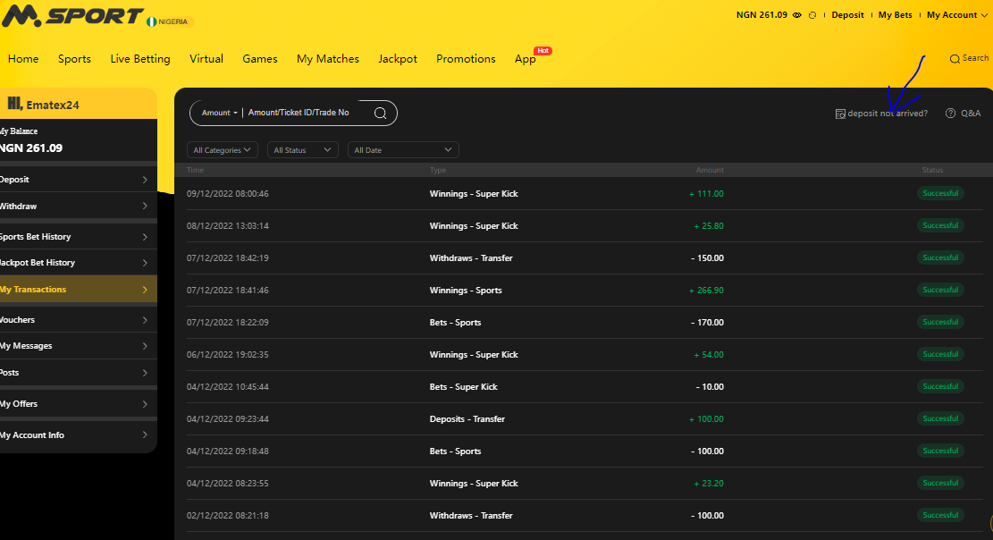Click the Amount/Ticket ID/Trade No input field
The height and width of the screenshot is (540, 993).
tap(304, 113)
